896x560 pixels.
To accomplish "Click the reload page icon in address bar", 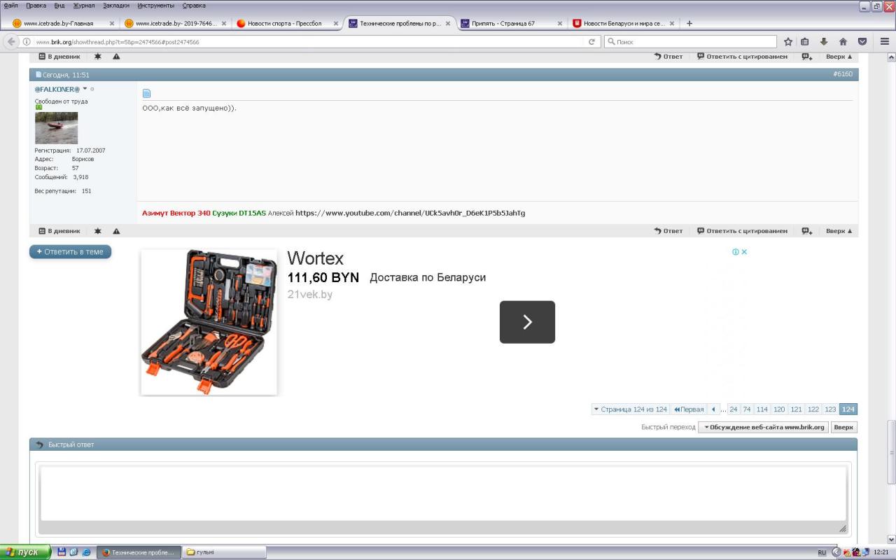I will 591,42.
